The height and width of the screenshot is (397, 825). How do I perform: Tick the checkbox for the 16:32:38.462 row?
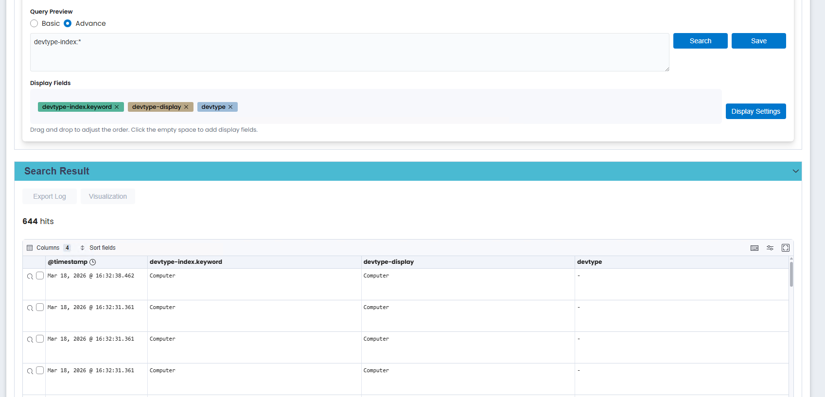coord(40,276)
